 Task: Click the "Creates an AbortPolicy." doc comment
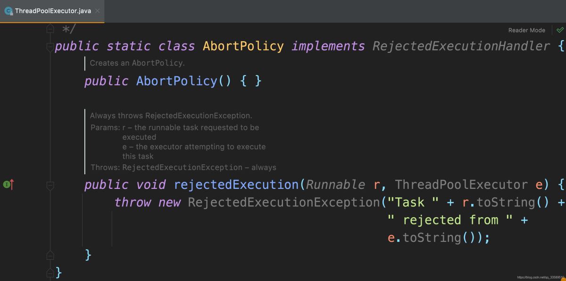(x=137, y=63)
